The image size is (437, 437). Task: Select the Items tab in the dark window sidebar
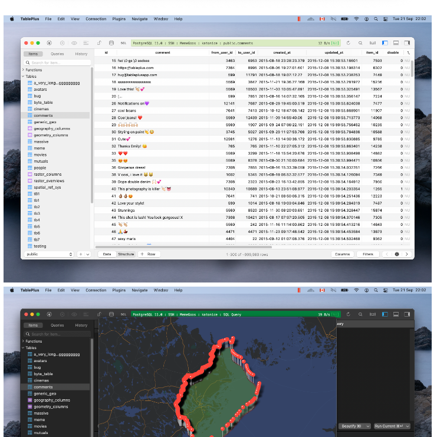coord(33,325)
